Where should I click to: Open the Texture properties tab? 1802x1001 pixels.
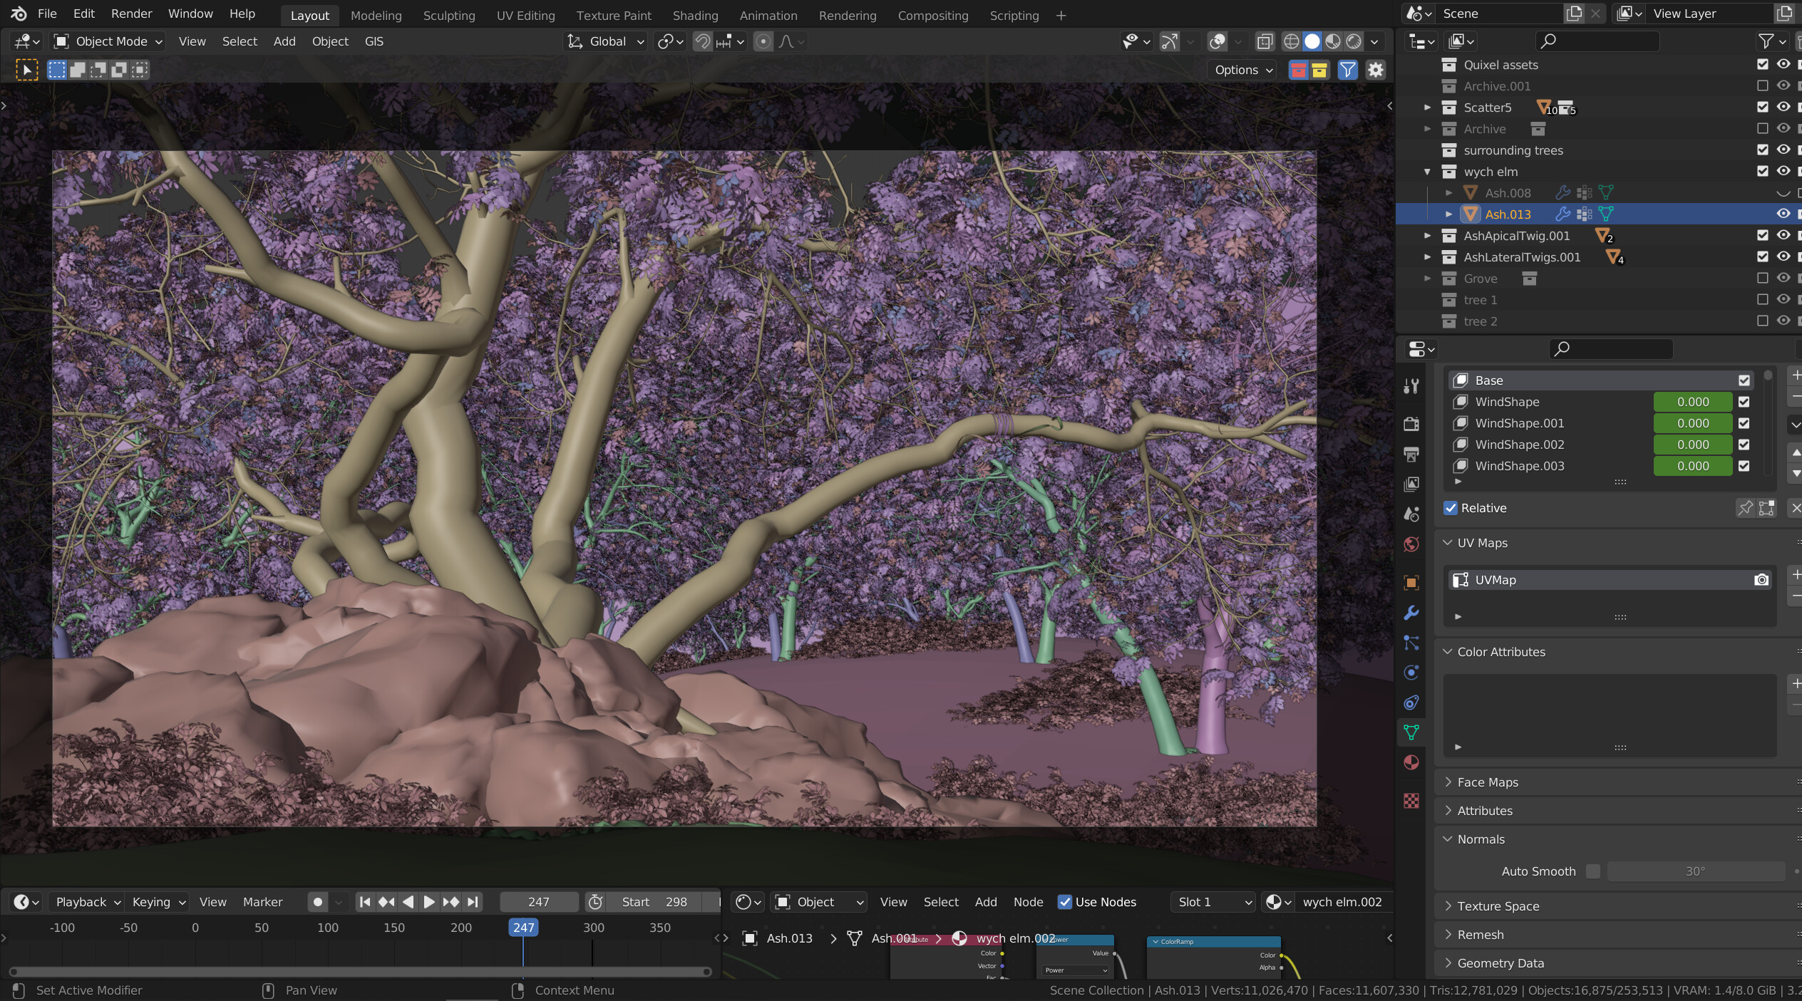click(1411, 800)
